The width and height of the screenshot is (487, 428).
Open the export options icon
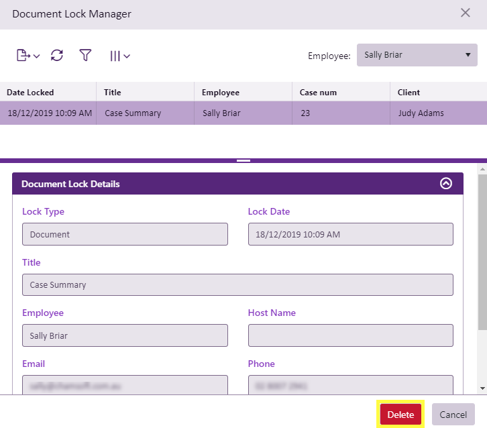pos(28,56)
